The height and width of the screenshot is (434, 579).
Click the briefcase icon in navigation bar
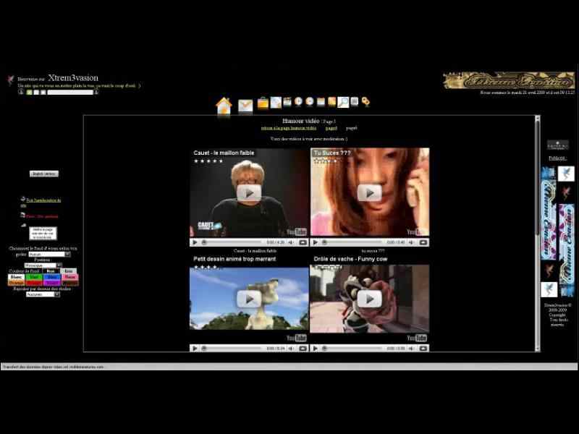(263, 103)
